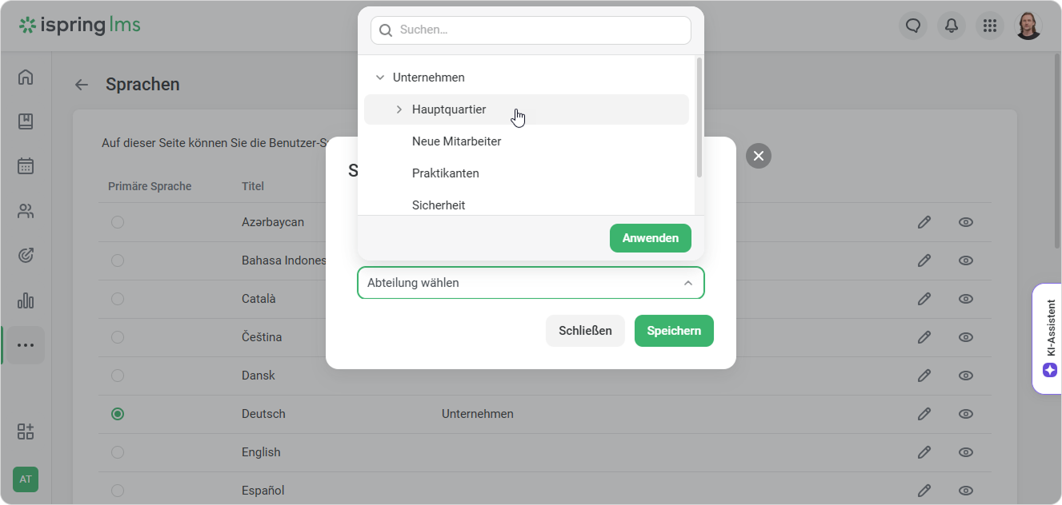Click the Speichern button
Screen dimensions: 1062x505
point(673,331)
